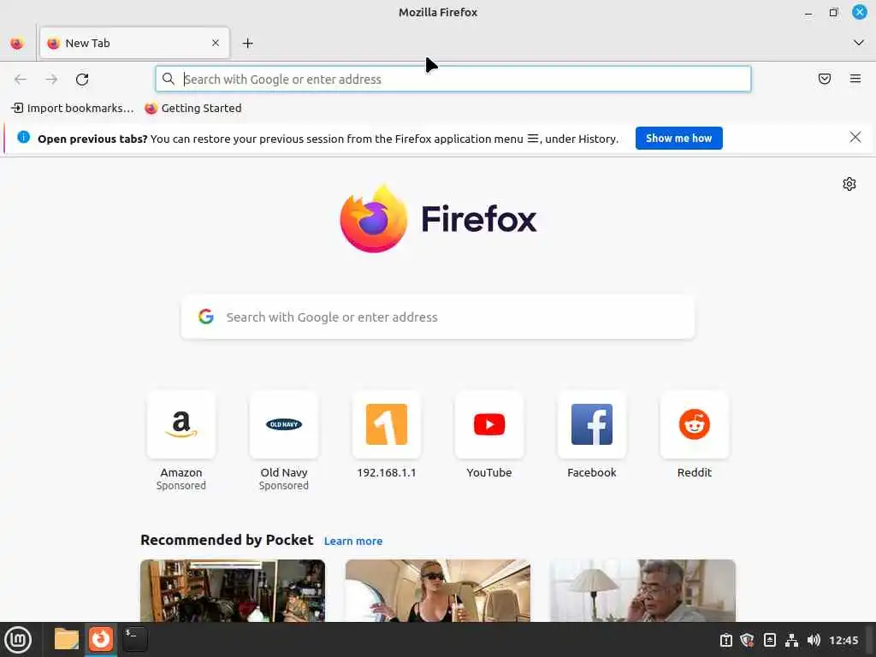
Task: Open Import bookmarks from the bookmarks bar
Action: point(73,109)
